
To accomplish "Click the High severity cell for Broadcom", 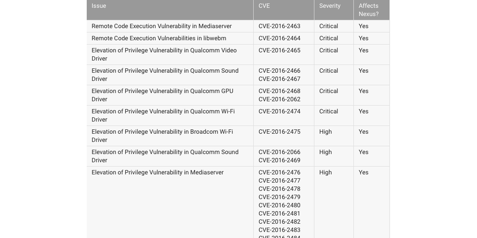I will pos(326,132).
